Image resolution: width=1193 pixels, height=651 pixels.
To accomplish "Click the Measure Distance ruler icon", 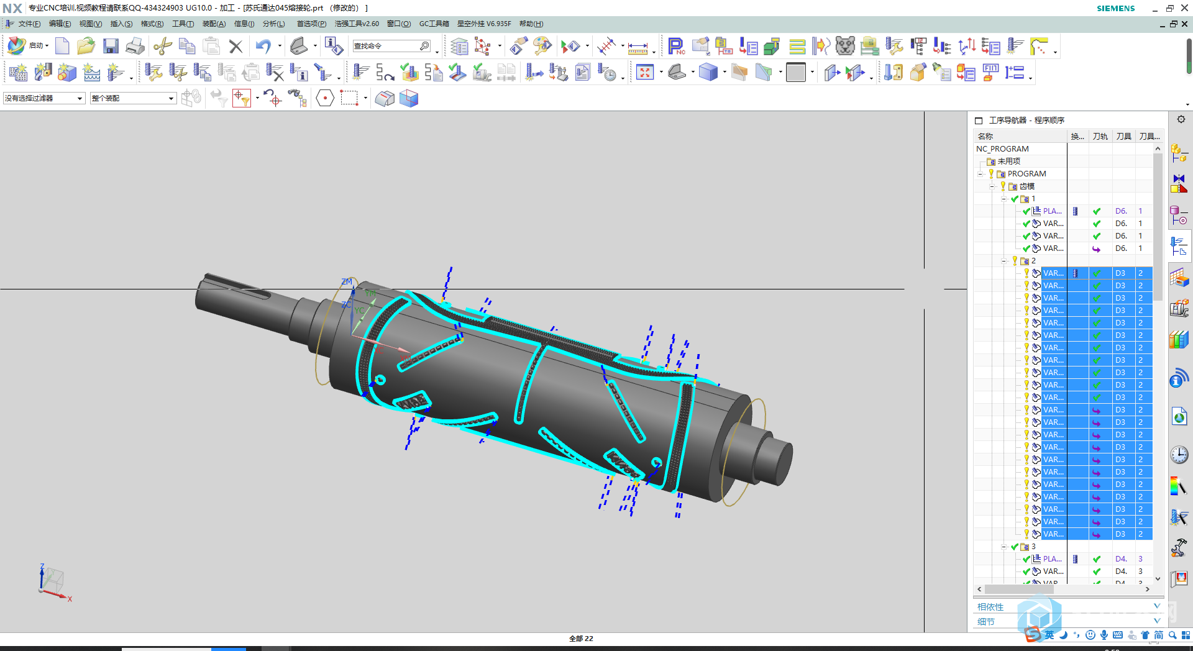I will tap(638, 47).
